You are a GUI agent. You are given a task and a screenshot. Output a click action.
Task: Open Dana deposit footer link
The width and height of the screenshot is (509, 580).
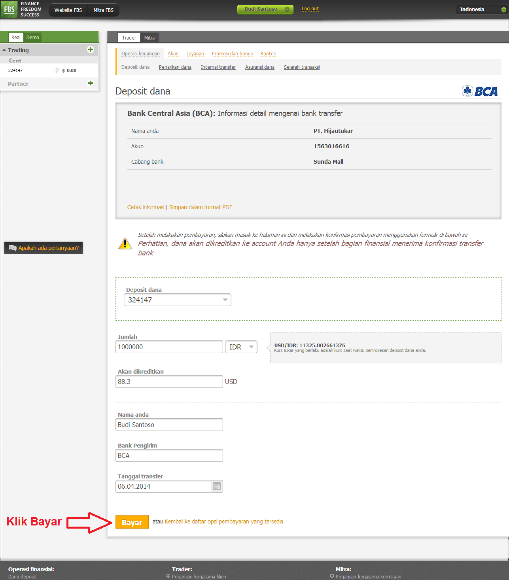click(x=22, y=577)
